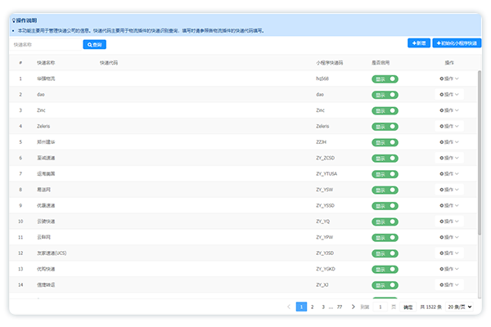Jump to page 2 in pagination
This screenshot has width=491, height=327.
tap(312, 307)
